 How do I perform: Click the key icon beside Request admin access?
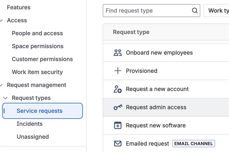[x=118, y=107]
